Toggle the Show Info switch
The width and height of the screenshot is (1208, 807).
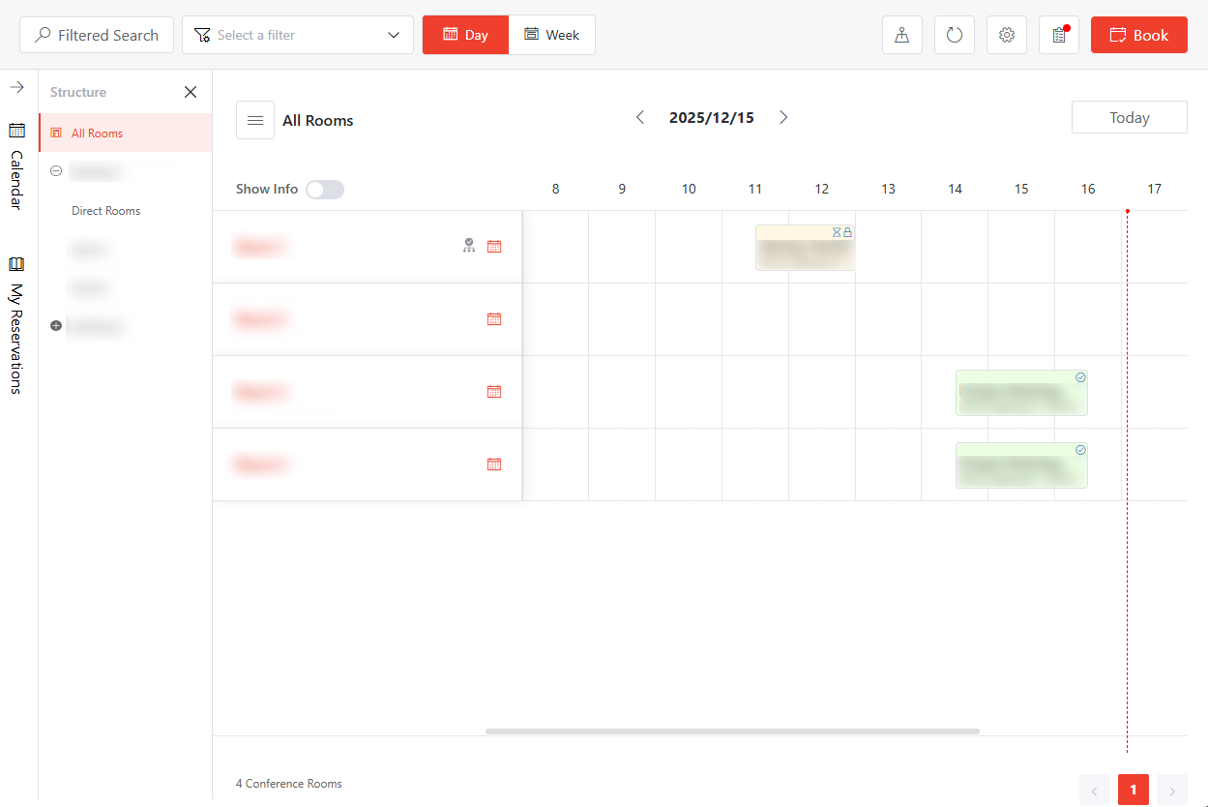(x=325, y=189)
